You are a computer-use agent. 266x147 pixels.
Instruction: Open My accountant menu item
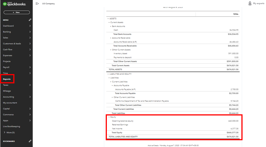point(10,103)
